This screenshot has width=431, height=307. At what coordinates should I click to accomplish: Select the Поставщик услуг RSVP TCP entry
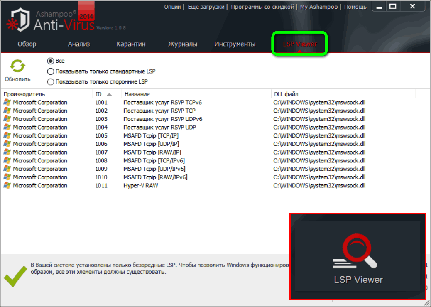tap(159, 111)
